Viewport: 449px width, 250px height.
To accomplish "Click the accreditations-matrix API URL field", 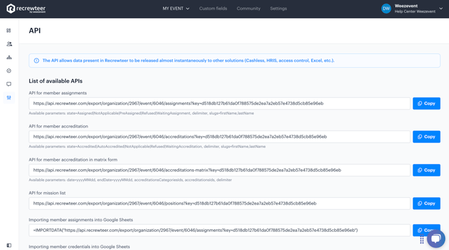I will tap(219, 170).
